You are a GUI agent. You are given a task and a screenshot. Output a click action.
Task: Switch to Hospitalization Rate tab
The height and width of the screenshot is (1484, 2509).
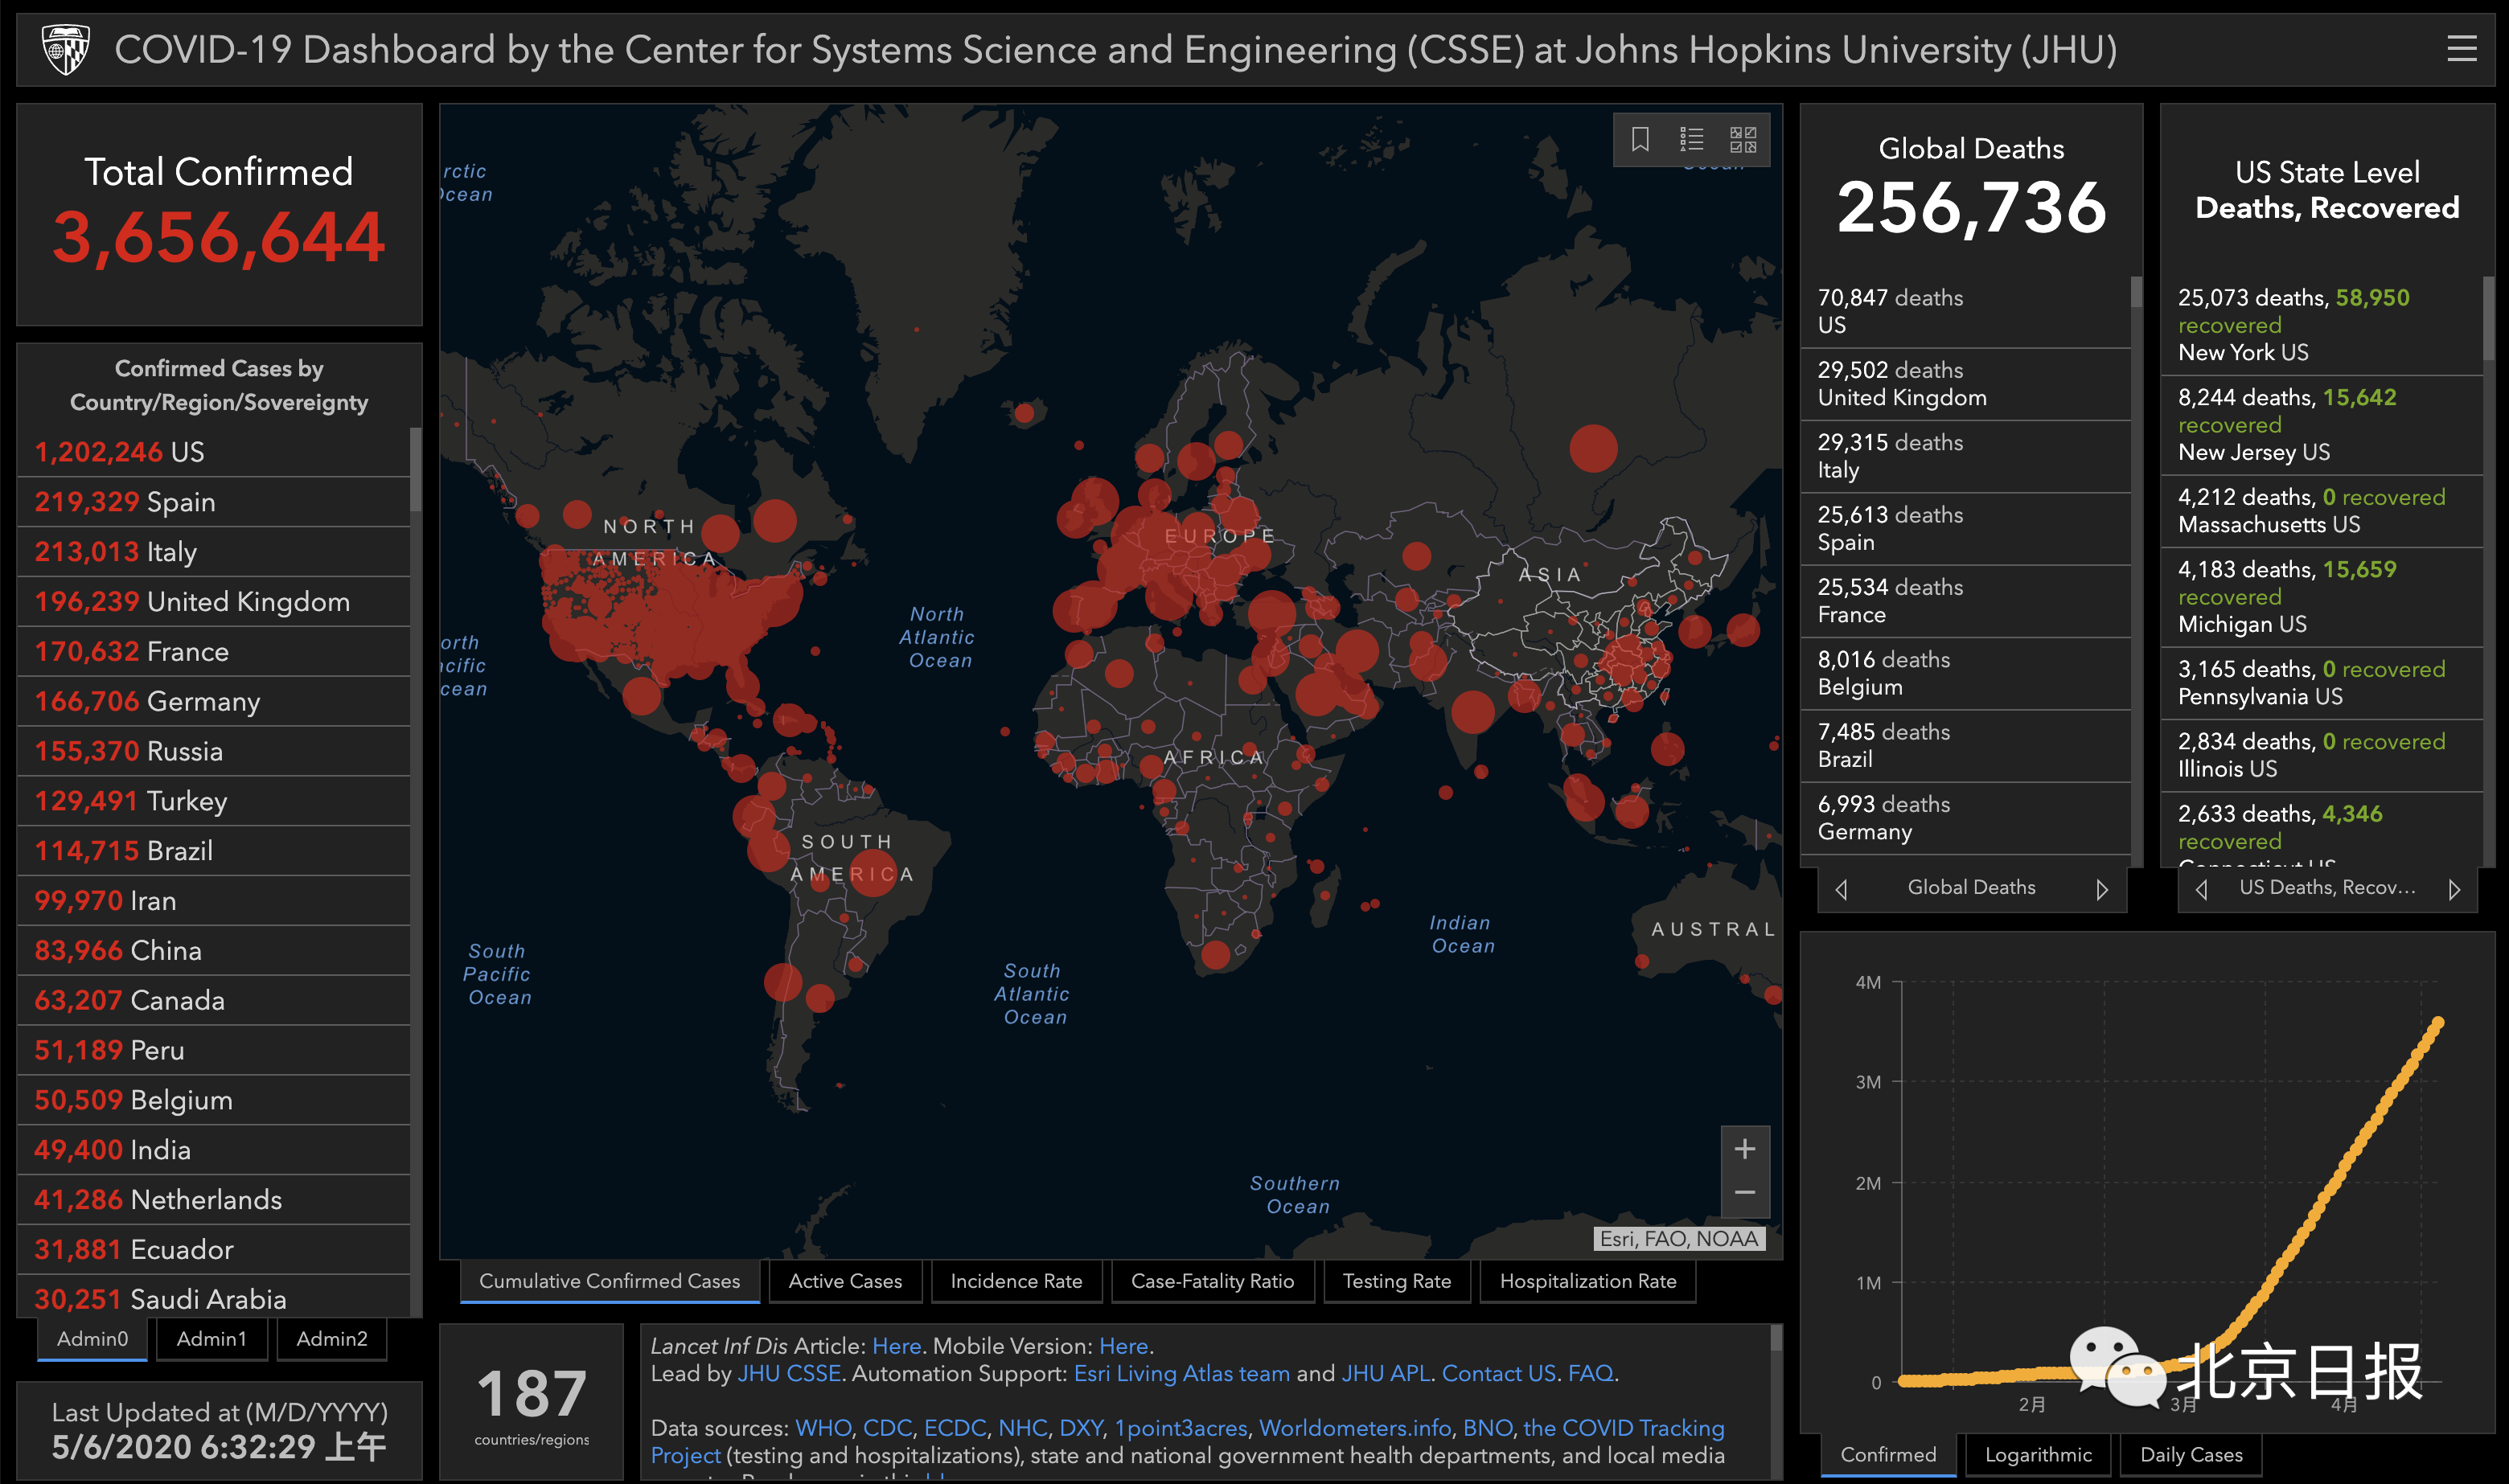click(x=1588, y=1281)
